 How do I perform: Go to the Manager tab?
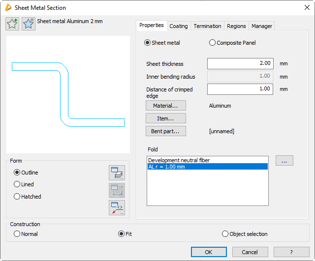[x=261, y=26]
